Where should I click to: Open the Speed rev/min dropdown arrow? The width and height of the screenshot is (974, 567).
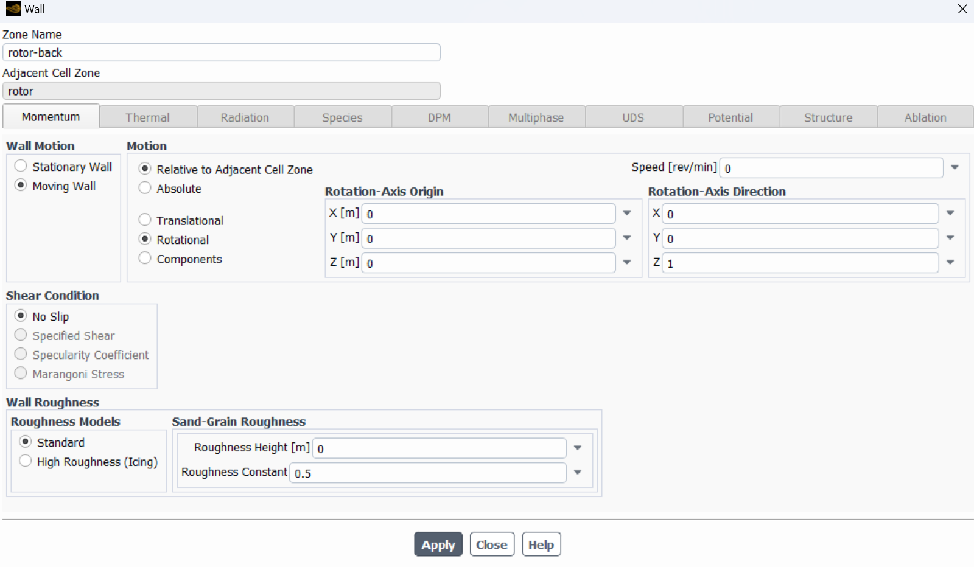point(955,167)
